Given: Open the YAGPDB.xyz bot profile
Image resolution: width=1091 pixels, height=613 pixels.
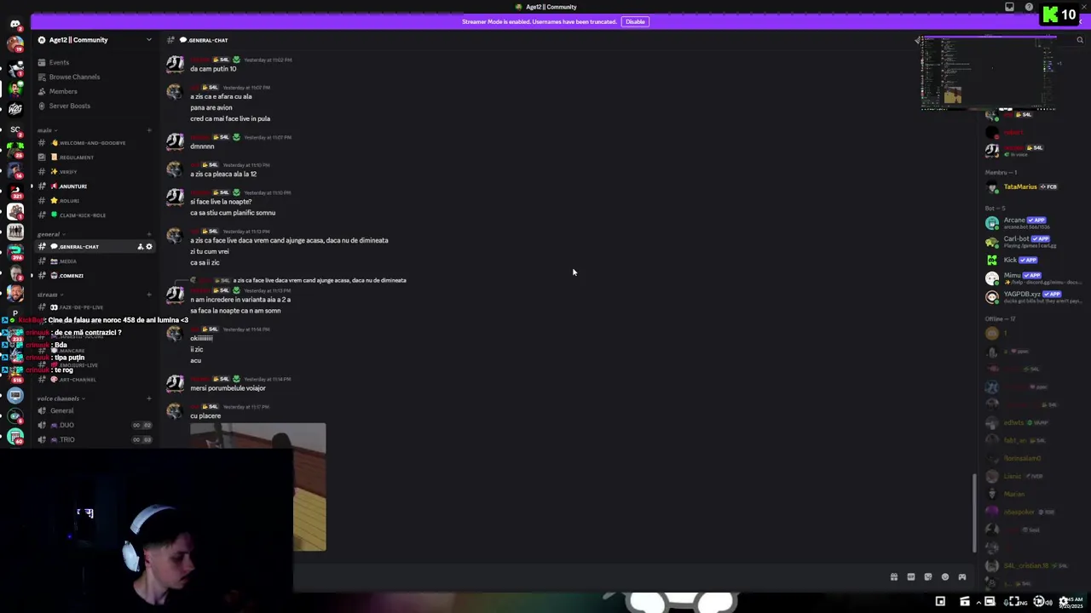Looking at the screenshot, I should [x=1031, y=297].
